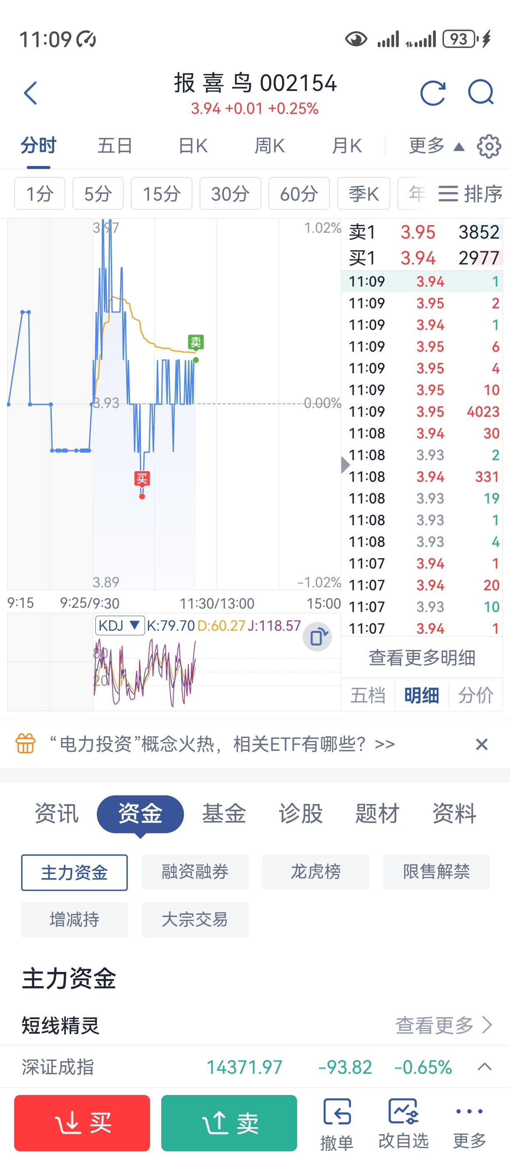
Task: Select the 1分 period button
Action: tap(40, 193)
